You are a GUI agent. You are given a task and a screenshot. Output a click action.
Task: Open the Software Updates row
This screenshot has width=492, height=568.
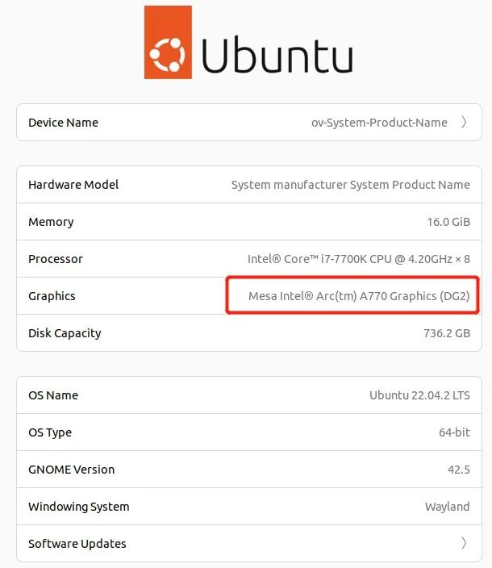249,543
